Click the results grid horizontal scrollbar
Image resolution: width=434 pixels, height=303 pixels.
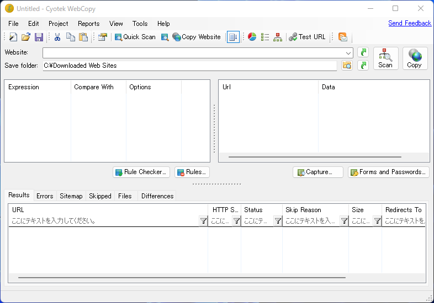(x=182, y=278)
